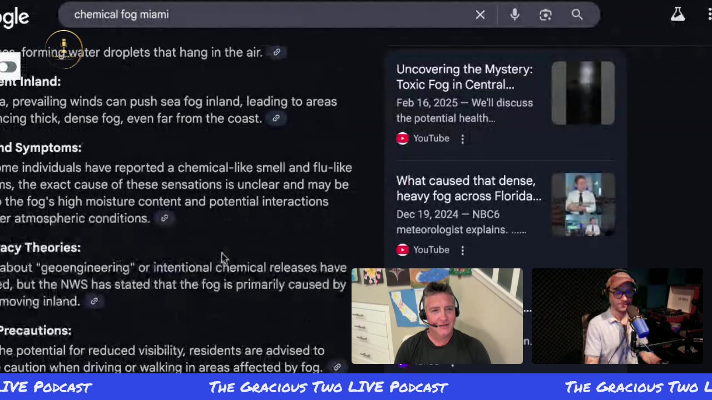Open the Toxic Fog video thumbnail

pyautogui.click(x=583, y=93)
